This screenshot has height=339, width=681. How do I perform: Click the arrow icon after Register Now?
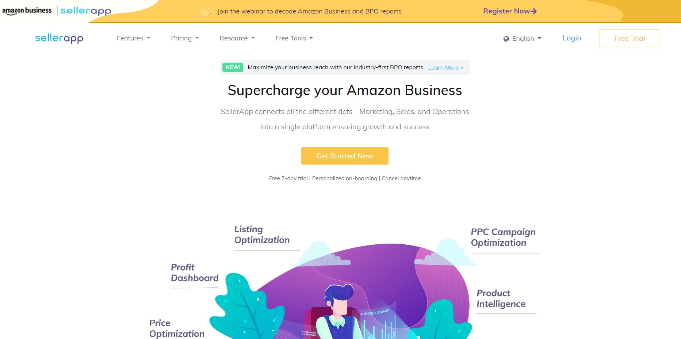pyautogui.click(x=533, y=11)
